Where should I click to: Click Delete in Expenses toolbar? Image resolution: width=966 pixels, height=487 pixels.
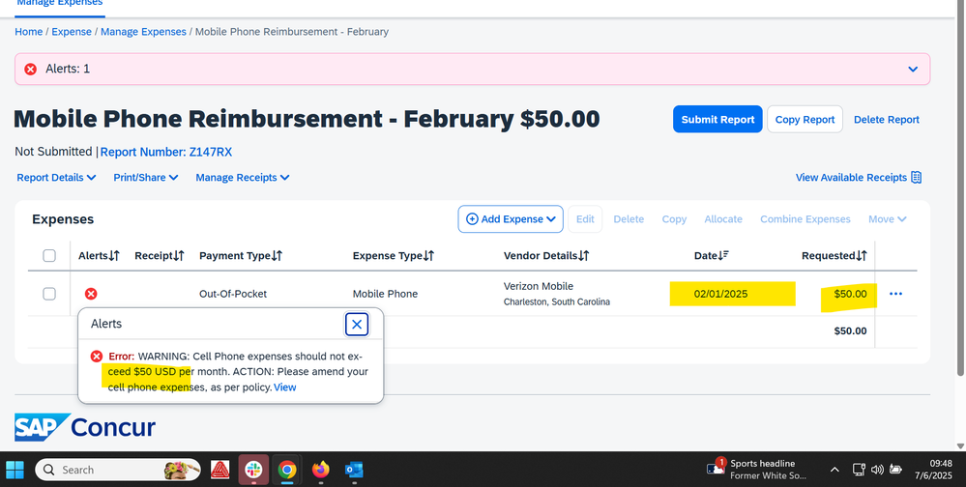click(x=629, y=219)
